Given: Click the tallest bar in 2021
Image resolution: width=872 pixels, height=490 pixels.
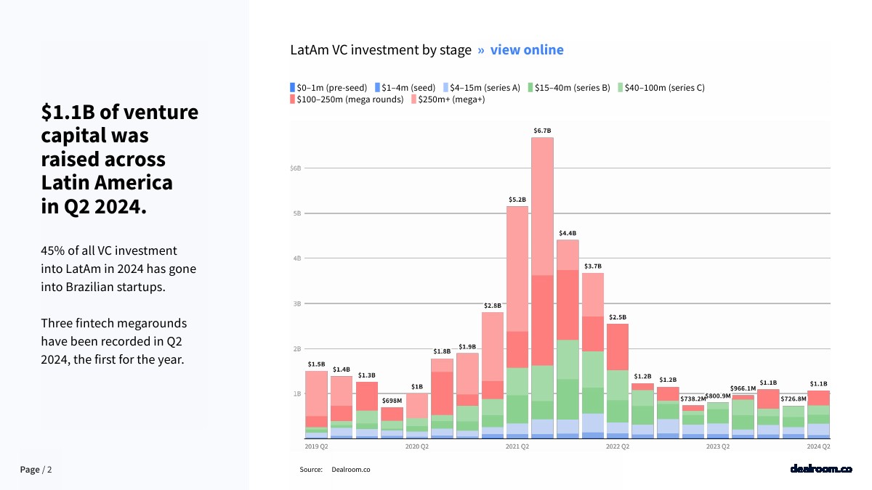Looking at the screenshot, I should (x=542, y=288).
